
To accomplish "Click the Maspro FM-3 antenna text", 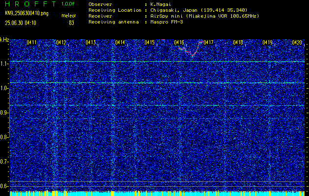I will [167, 22].
